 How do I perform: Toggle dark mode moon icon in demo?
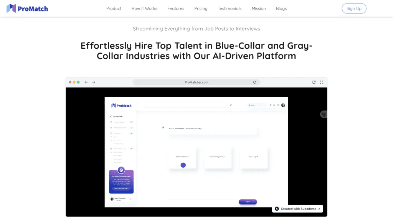point(274,105)
